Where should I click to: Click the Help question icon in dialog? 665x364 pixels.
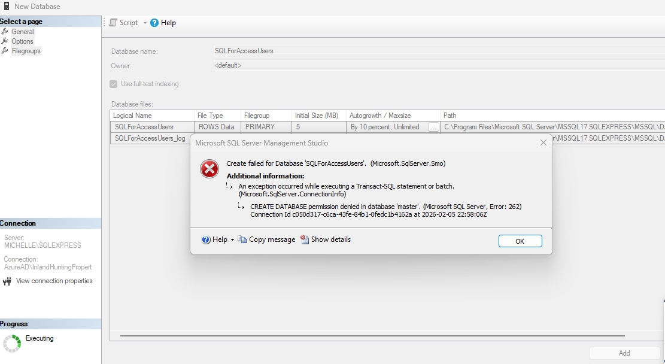206,239
